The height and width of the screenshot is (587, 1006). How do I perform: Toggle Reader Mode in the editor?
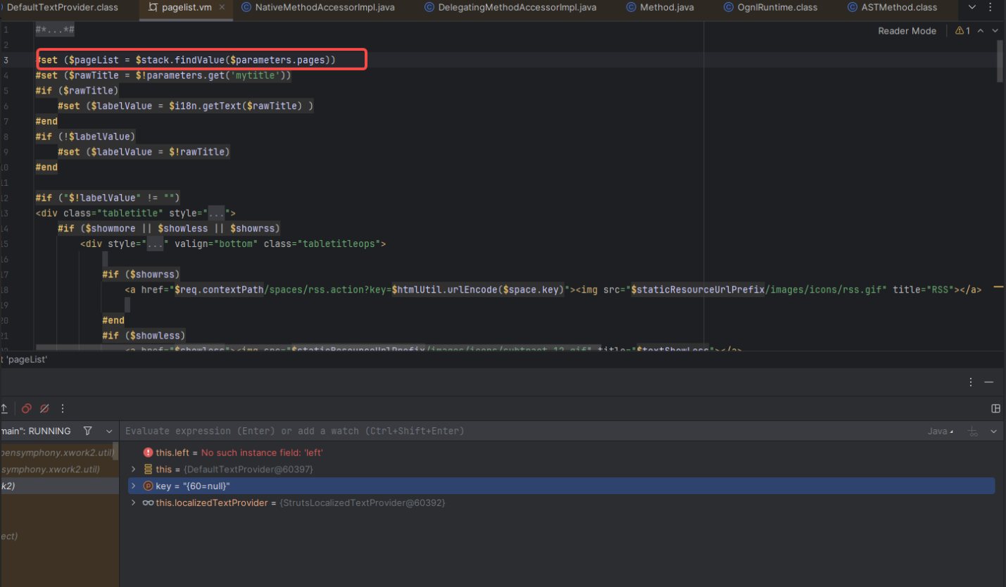click(907, 31)
